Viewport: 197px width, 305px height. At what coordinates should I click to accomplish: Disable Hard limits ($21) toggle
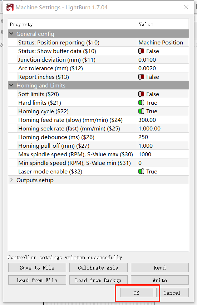141,103
